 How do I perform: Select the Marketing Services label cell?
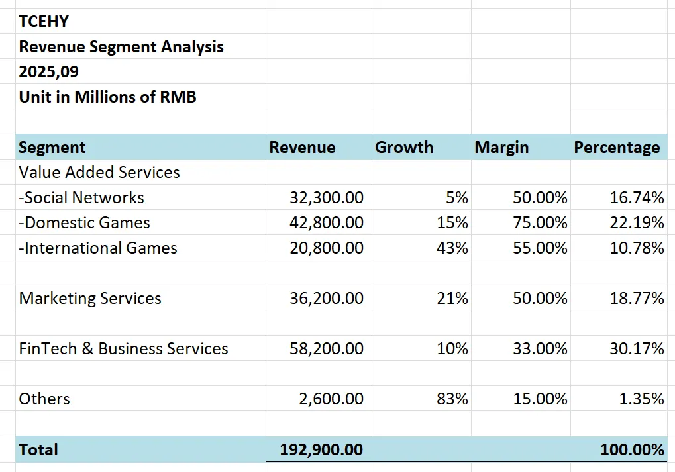90,298
